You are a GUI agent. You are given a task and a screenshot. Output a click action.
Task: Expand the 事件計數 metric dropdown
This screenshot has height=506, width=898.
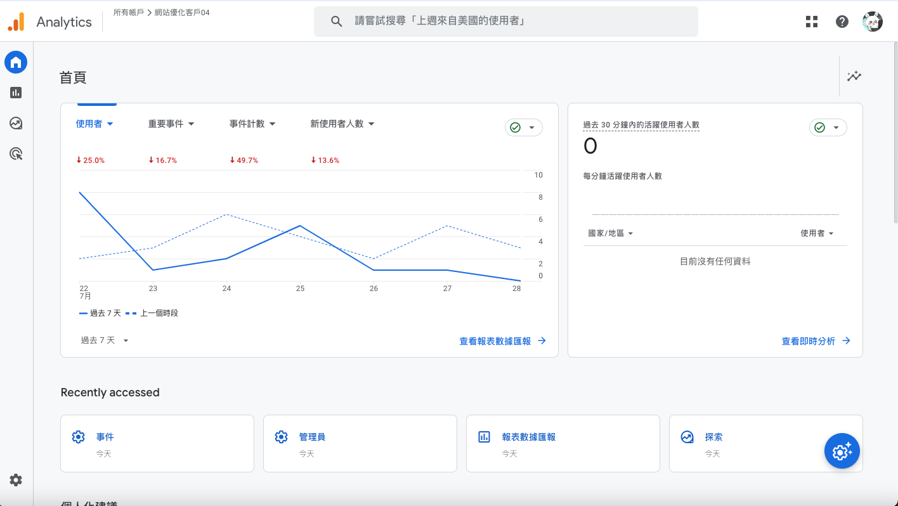(x=252, y=124)
